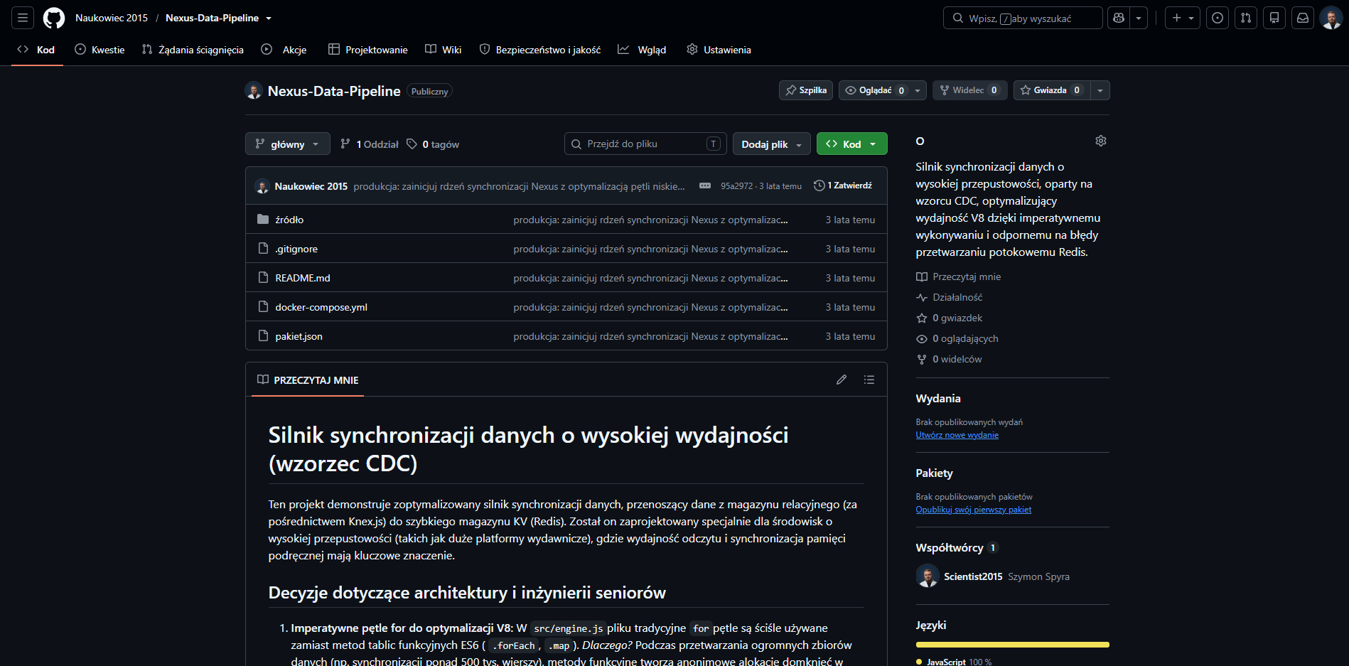Image resolution: width=1349 pixels, height=666 pixels.
Task: Pin the repository with the Szpilka button
Action: [x=806, y=90]
